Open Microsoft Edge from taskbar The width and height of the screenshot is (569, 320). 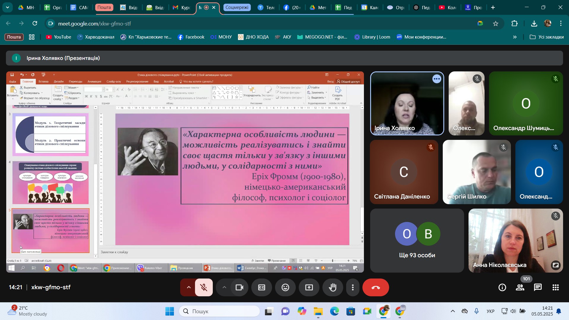pos(335,311)
